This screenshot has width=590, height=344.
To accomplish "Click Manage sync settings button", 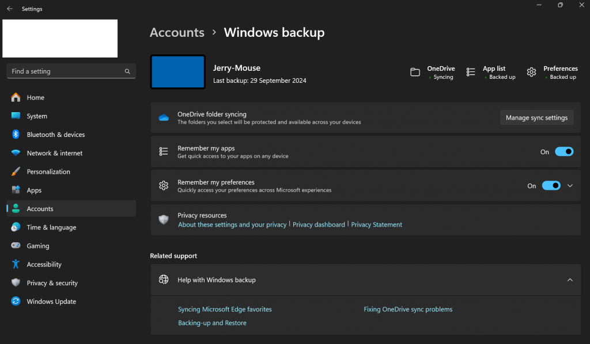I will (x=536, y=117).
